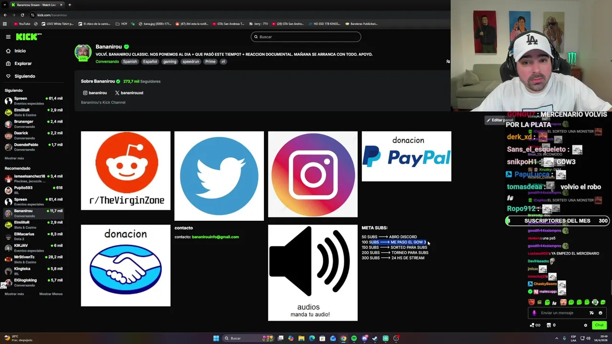The image size is (612, 344).
Task: Open Windows Start menu
Action: click(216, 338)
